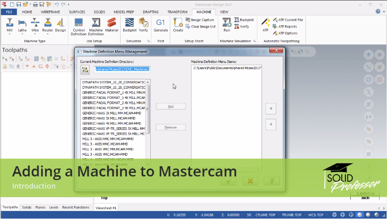The height and width of the screenshot is (219, 387).
Task: Select C:\Users\Public menu item path entry
Action: point(227,68)
